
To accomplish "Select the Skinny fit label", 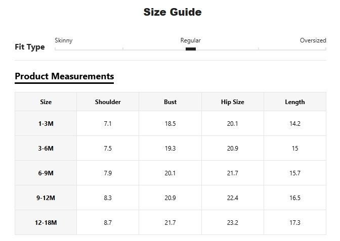I will click(x=63, y=40).
